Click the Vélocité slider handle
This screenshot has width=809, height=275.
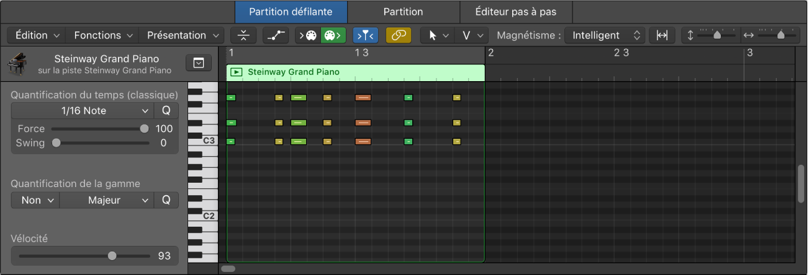(x=112, y=255)
